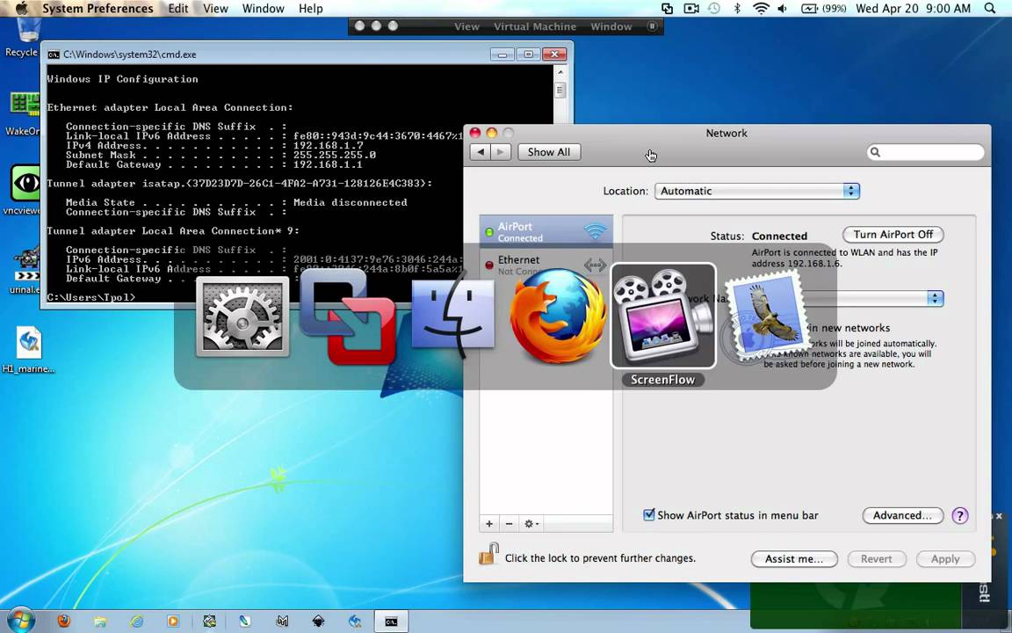The image size is (1012, 633).
Task: Select Ethernet service in the list
Action: 546,264
